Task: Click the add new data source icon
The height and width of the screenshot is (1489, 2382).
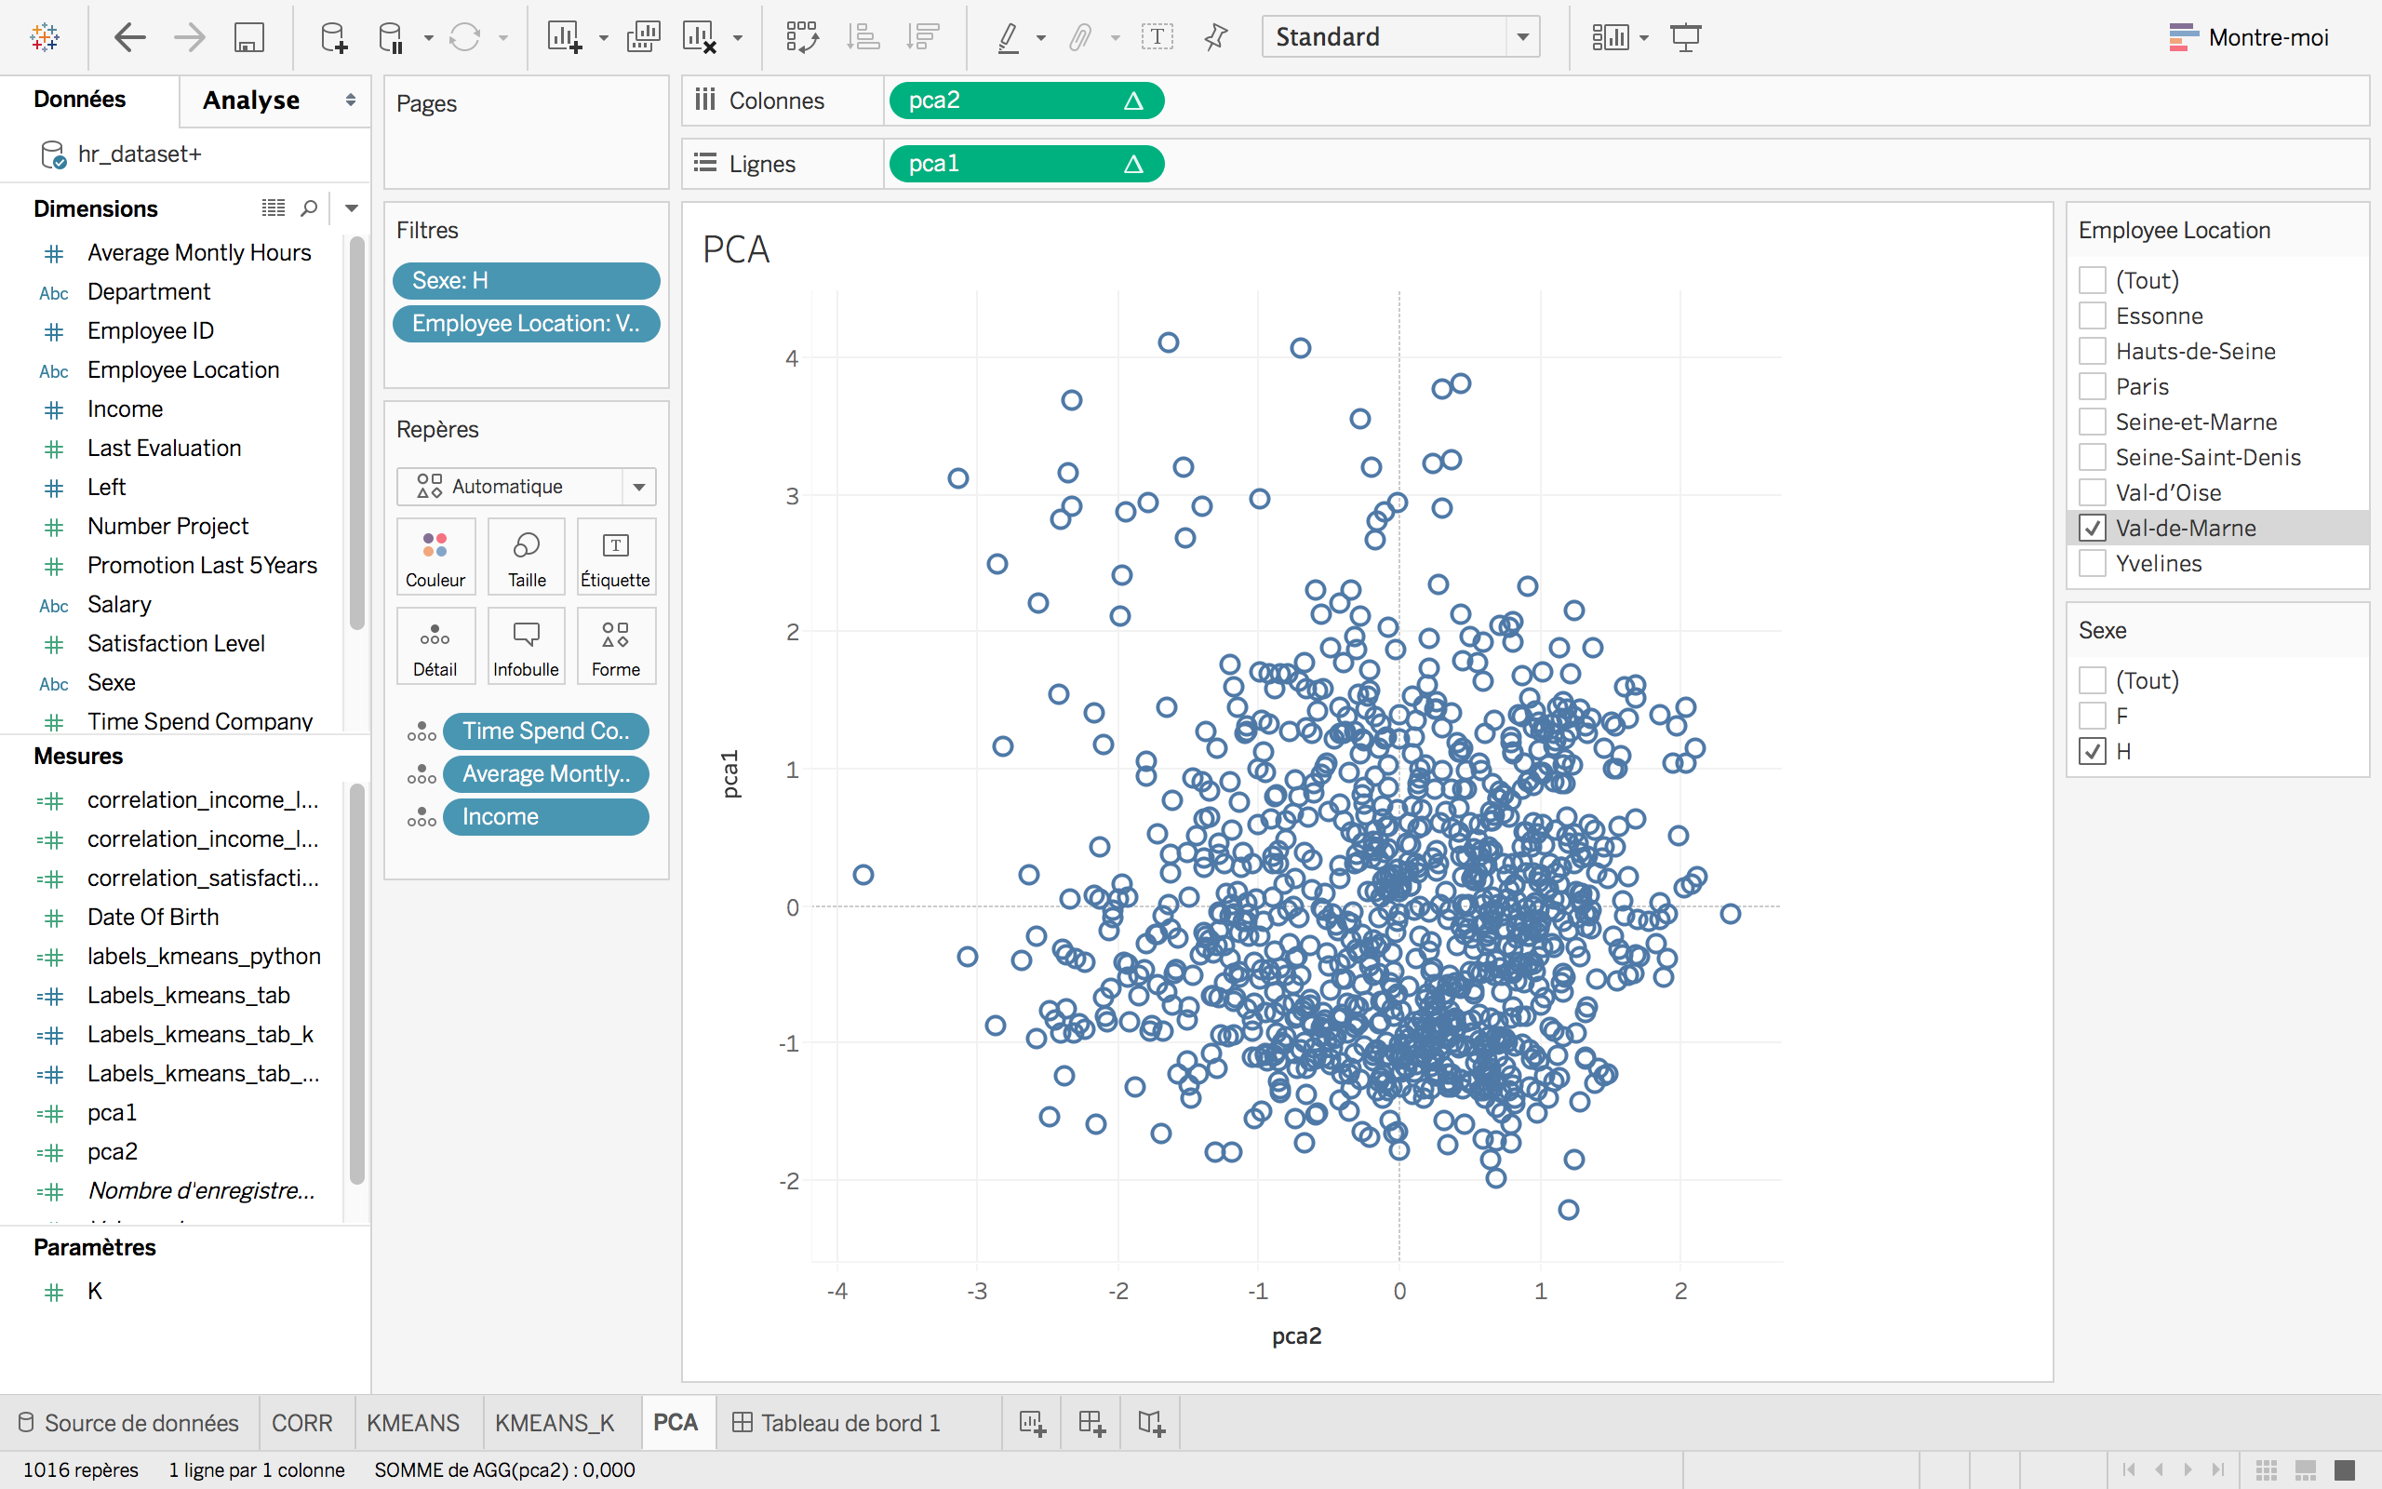Action: point(333,37)
